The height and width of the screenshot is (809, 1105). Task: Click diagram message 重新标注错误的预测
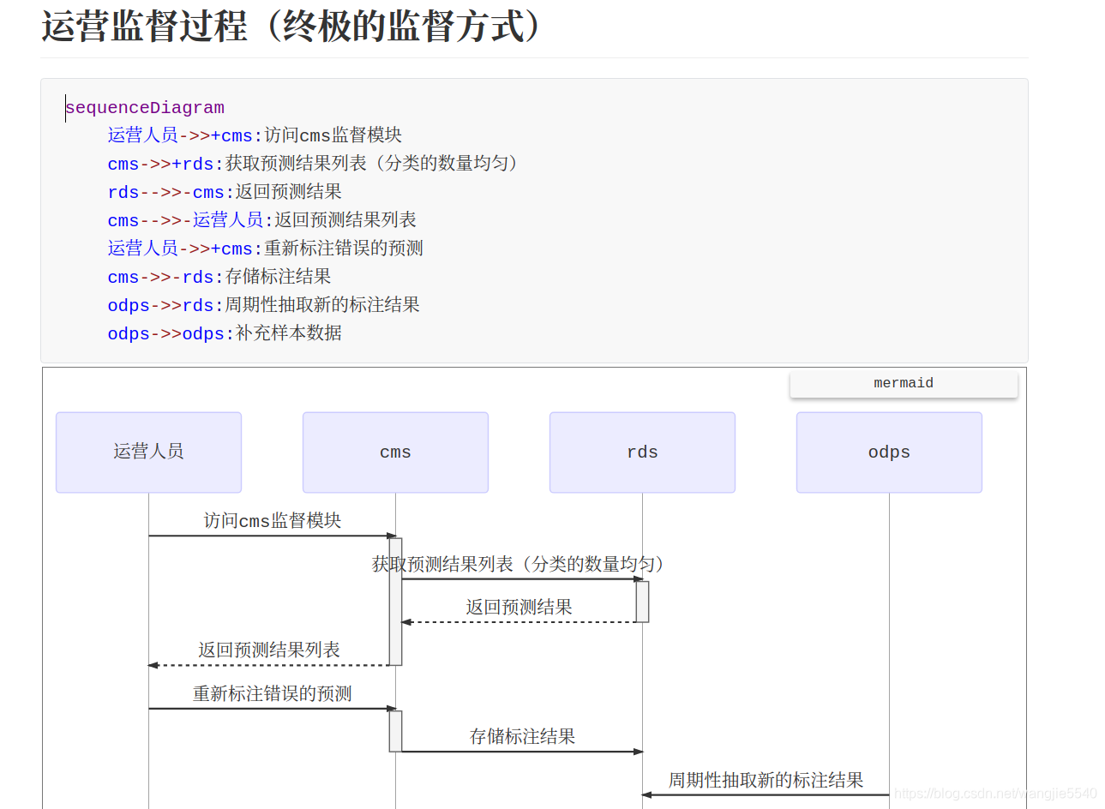pyautogui.click(x=272, y=694)
